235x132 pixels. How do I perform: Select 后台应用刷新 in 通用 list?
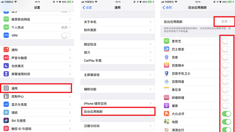(118, 111)
